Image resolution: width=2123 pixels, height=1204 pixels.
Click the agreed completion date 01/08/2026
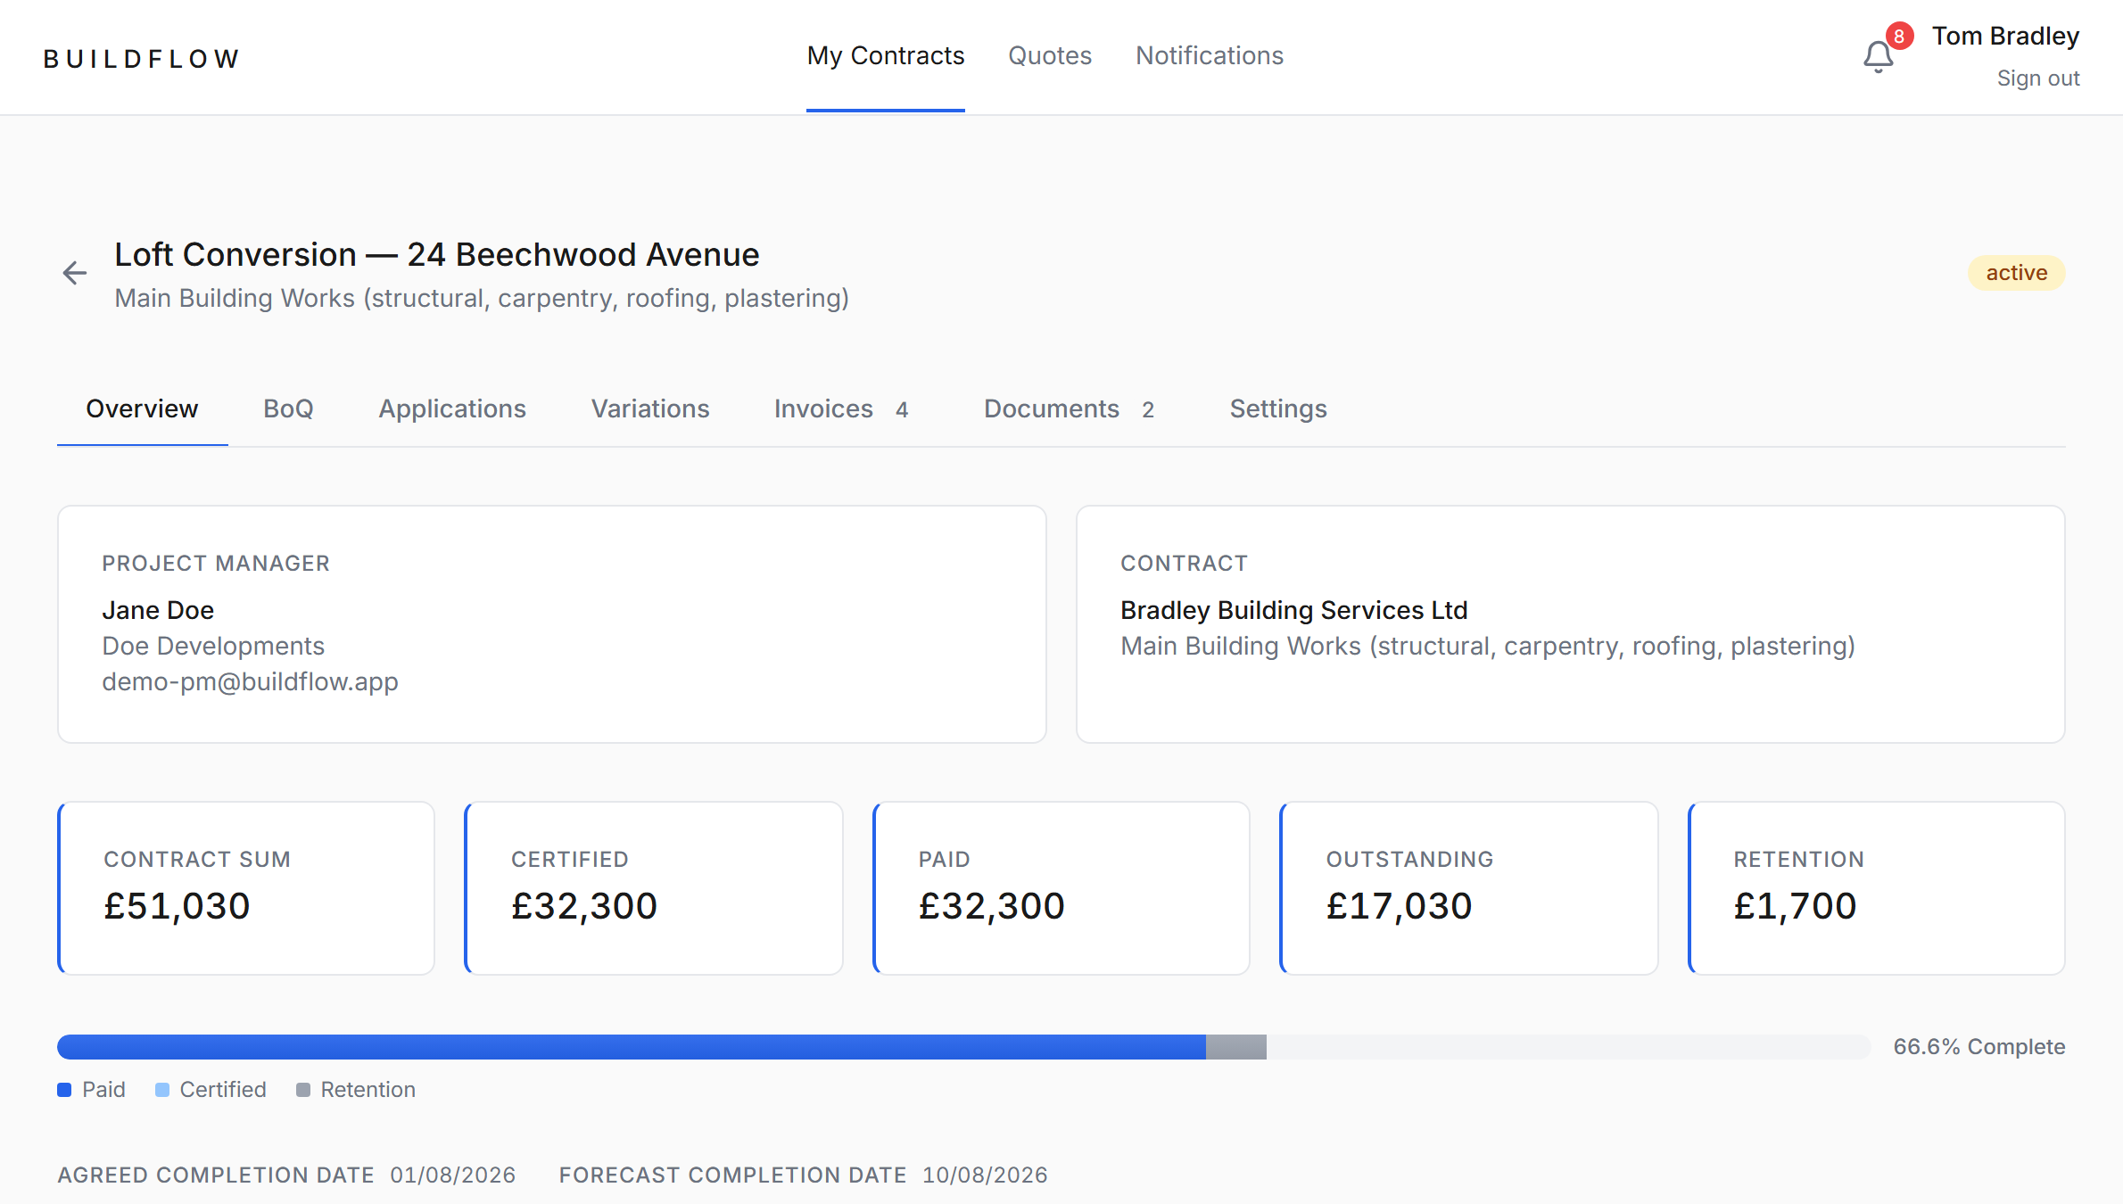(453, 1175)
